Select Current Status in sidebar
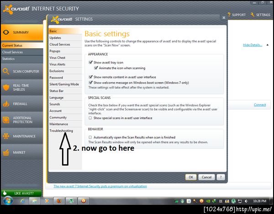274x214 pixels. point(22,45)
